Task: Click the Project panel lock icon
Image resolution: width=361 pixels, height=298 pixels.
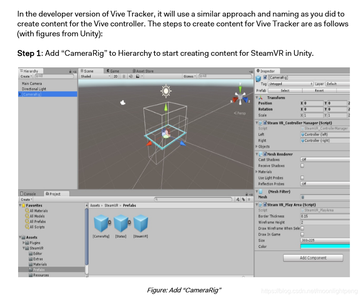Action: point(246,194)
